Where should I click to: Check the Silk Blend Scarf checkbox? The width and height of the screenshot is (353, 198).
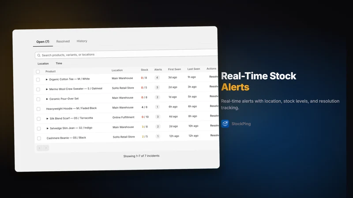pyautogui.click(x=39, y=118)
